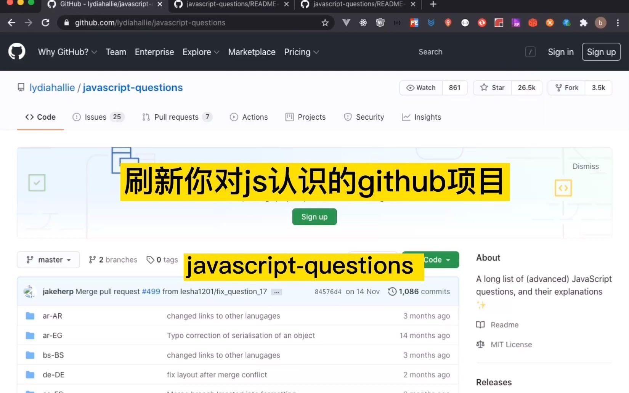
Task: Open the 2 branches link
Action: click(x=113, y=260)
